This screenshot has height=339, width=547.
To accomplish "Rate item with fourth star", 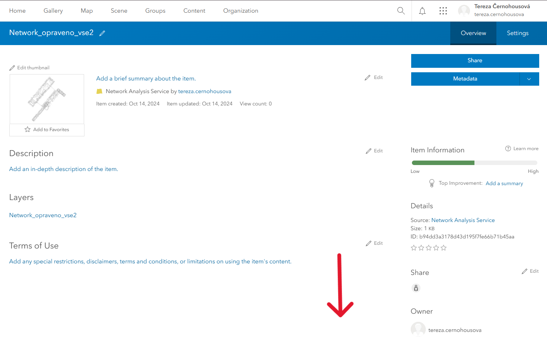I will pyautogui.click(x=436, y=248).
